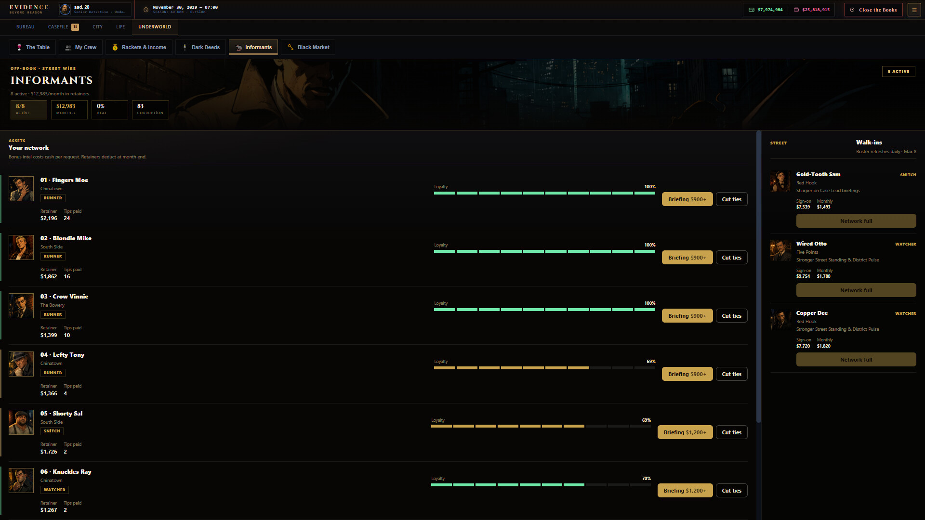Click the informant list scrollbar
The height and width of the screenshot is (520, 925).
(x=759, y=277)
